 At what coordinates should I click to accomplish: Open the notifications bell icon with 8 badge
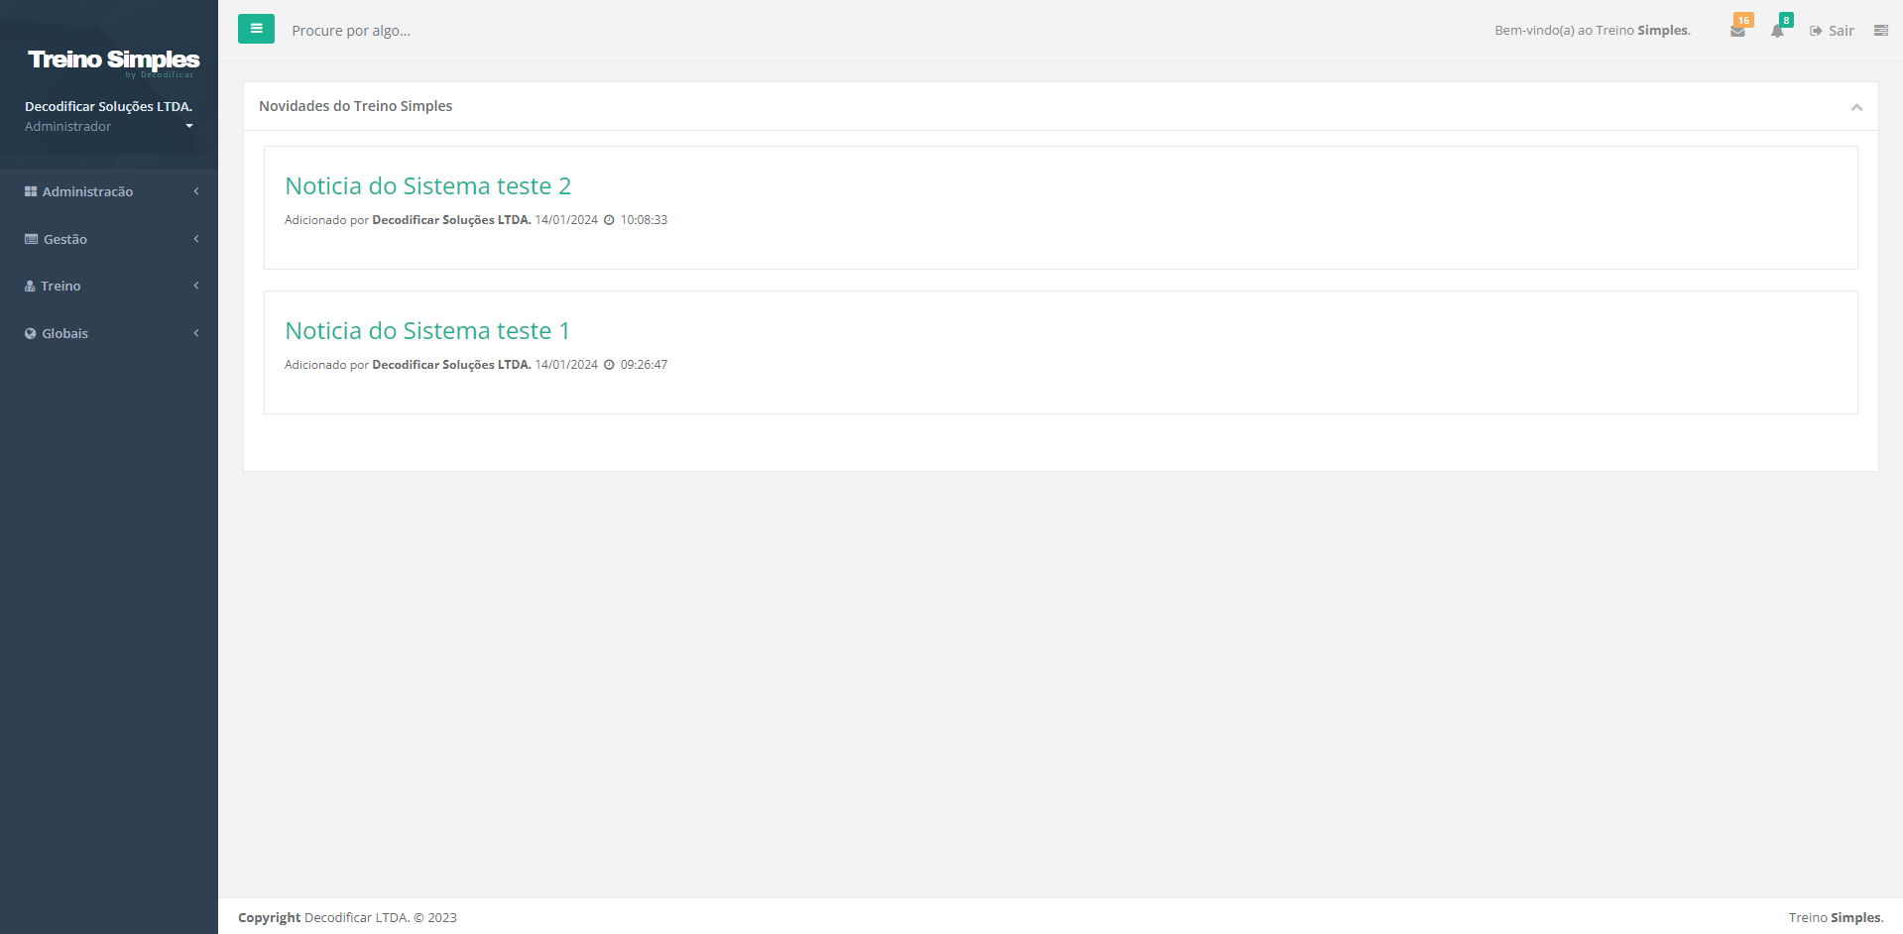click(1777, 31)
